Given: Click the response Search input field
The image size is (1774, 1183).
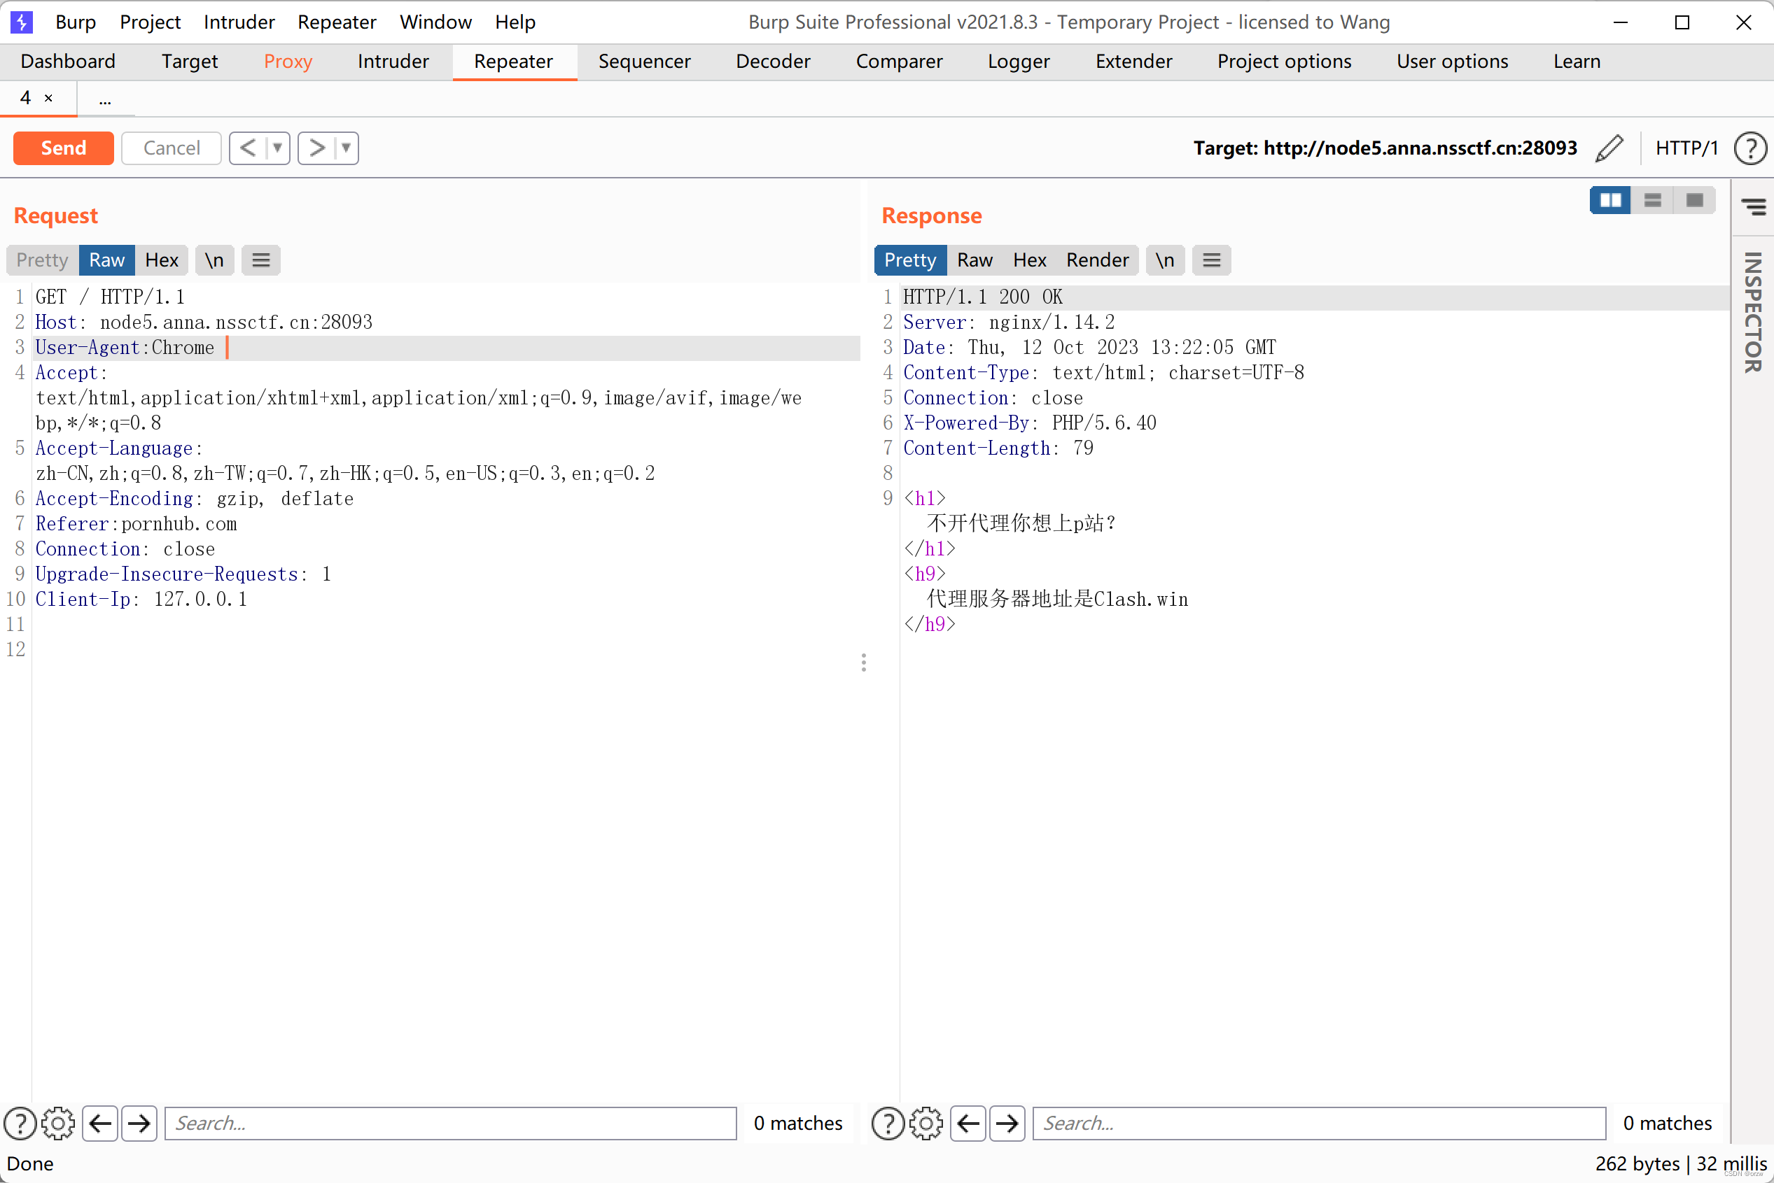Looking at the screenshot, I should (x=1318, y=1124).
